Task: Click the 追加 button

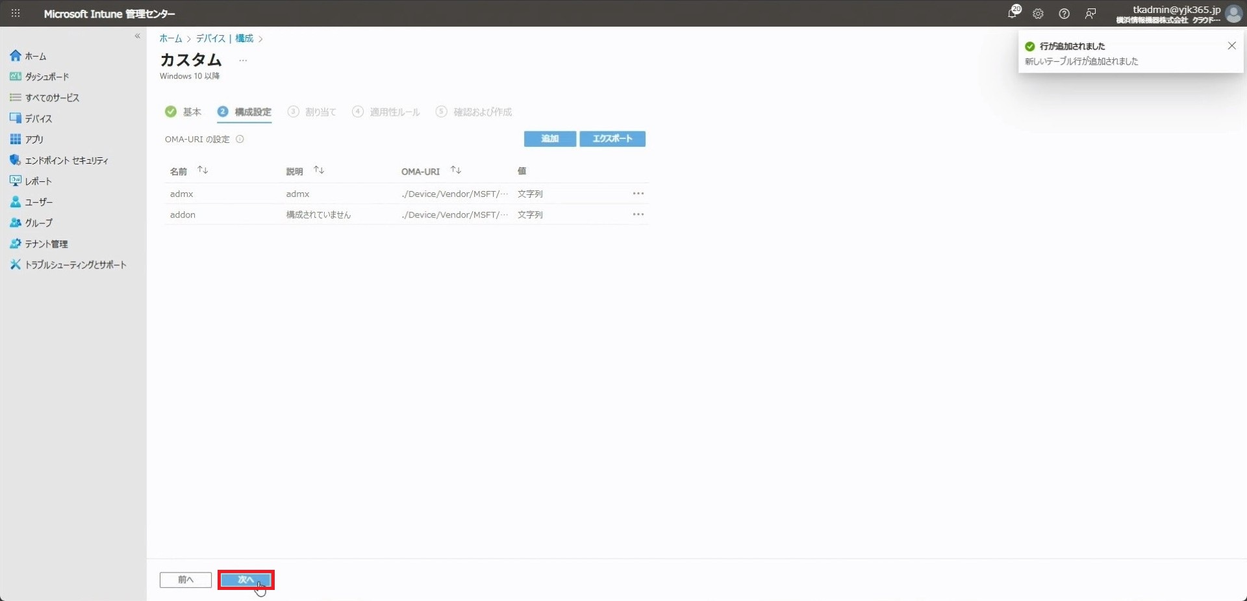Action: pos(549,138)
